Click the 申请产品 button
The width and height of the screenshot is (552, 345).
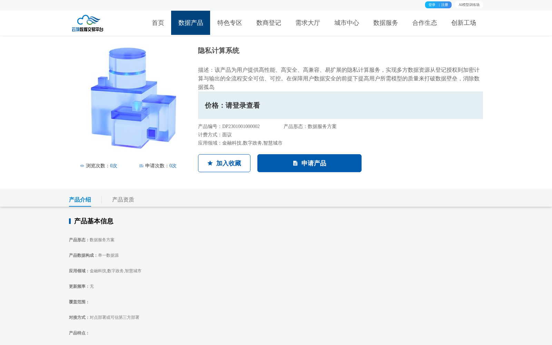coord(309,163)
